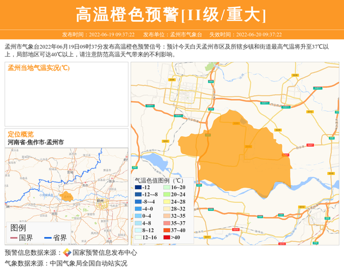Click 中国气象局全国自动站实况 source text
This screenshot has height=270, width=344.
pos(88,264)
